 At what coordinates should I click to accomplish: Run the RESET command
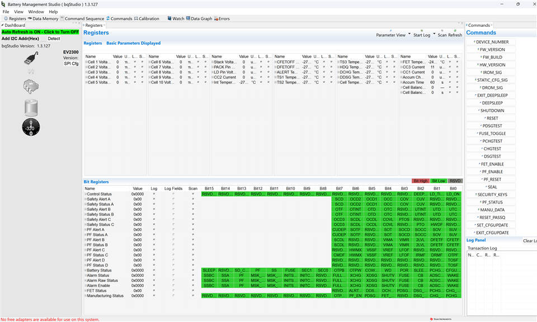(x=491, y=118)
